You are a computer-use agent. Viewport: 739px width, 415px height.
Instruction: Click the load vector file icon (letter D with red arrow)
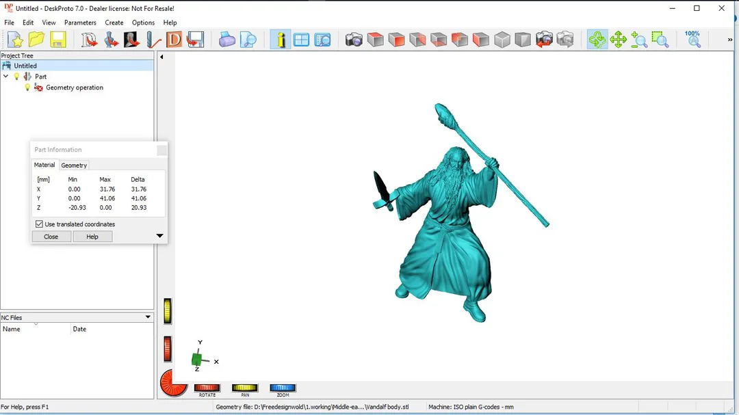(x=88, y=40)
